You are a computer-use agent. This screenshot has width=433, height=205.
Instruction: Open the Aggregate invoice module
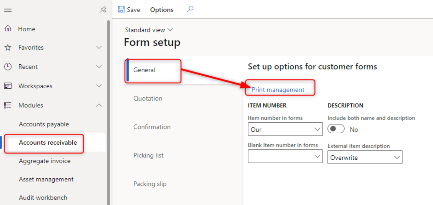pyautogui.click(x=44, y=161)
